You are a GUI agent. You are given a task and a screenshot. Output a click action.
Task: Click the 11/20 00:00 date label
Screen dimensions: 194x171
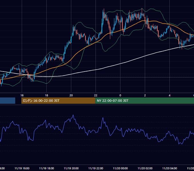(120, 168)
